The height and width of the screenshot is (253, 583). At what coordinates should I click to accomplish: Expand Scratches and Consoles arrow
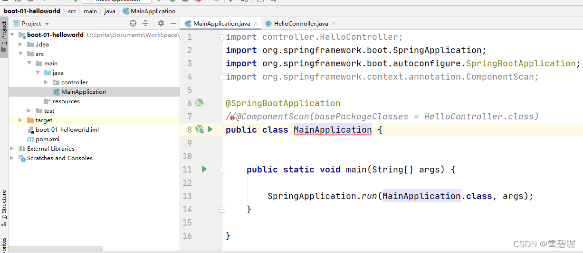coord(12,158)
